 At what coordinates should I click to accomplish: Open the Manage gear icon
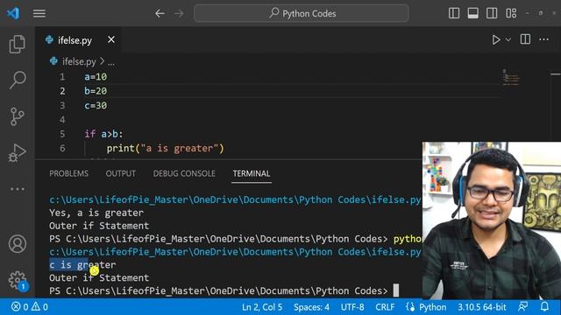tap(18, 280)
